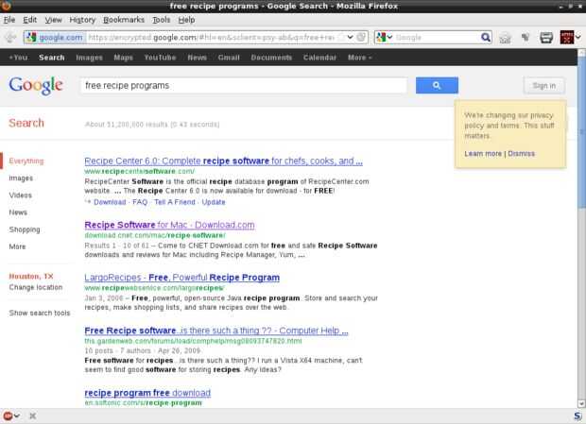
Task: Click the Google logo
Action: 36,86
